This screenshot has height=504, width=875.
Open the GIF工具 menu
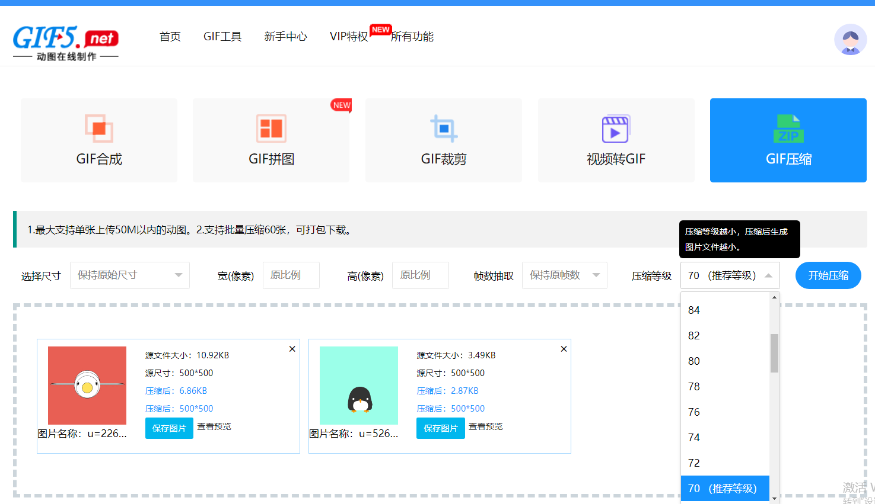click(x=222, y=37)
